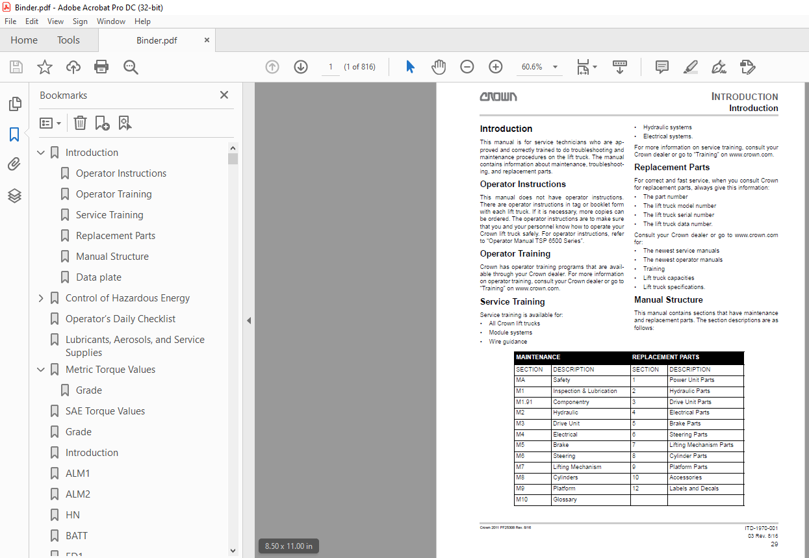Go to next page arrow
The image size is (809, 558).
(300, 67)
